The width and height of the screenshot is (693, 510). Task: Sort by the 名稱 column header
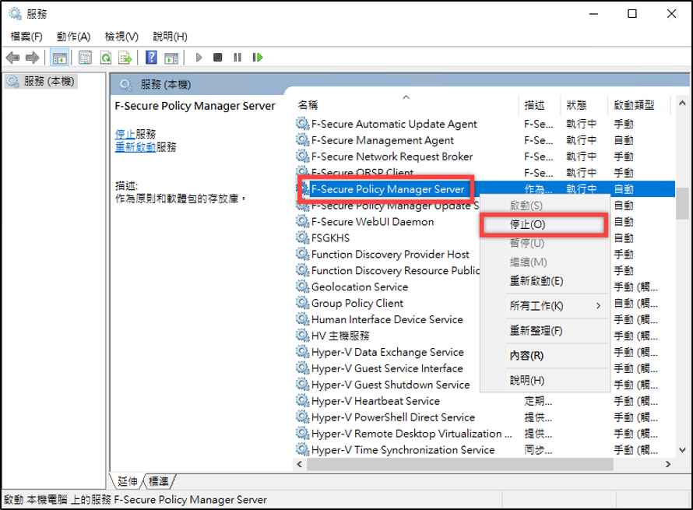(x=406, y=105)
